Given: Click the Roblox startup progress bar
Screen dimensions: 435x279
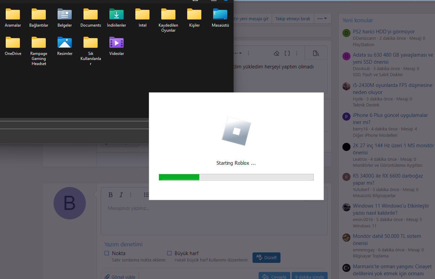Looking at the screenshot, I should pyautogui.click(x=236, y=177).
